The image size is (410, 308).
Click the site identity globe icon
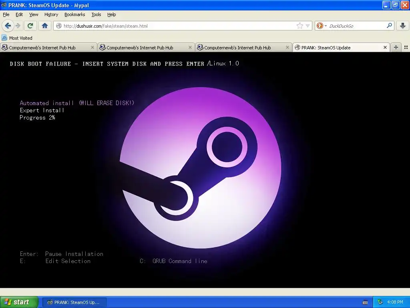click(x=59, y=26)
